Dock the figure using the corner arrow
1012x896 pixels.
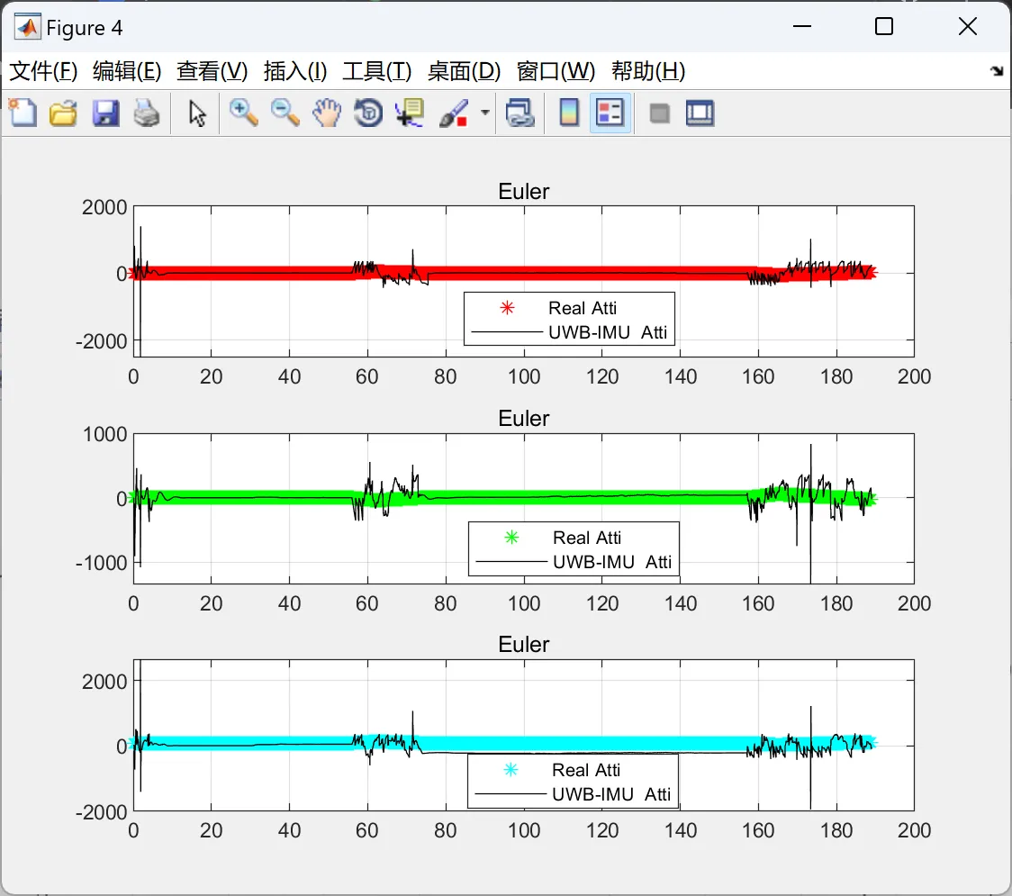tap(997, 71)
